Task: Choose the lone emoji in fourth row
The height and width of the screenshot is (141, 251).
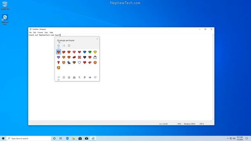Action: (x=58, y=68)
